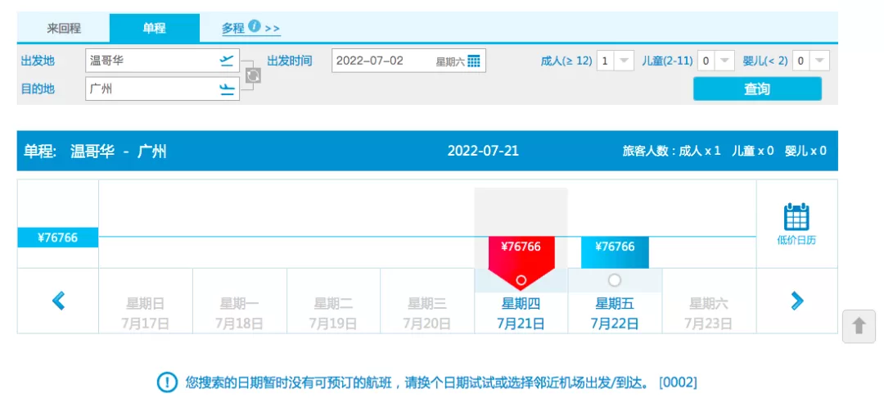
Task: Go to next week with the right arrow
Action: coord(796,301)
